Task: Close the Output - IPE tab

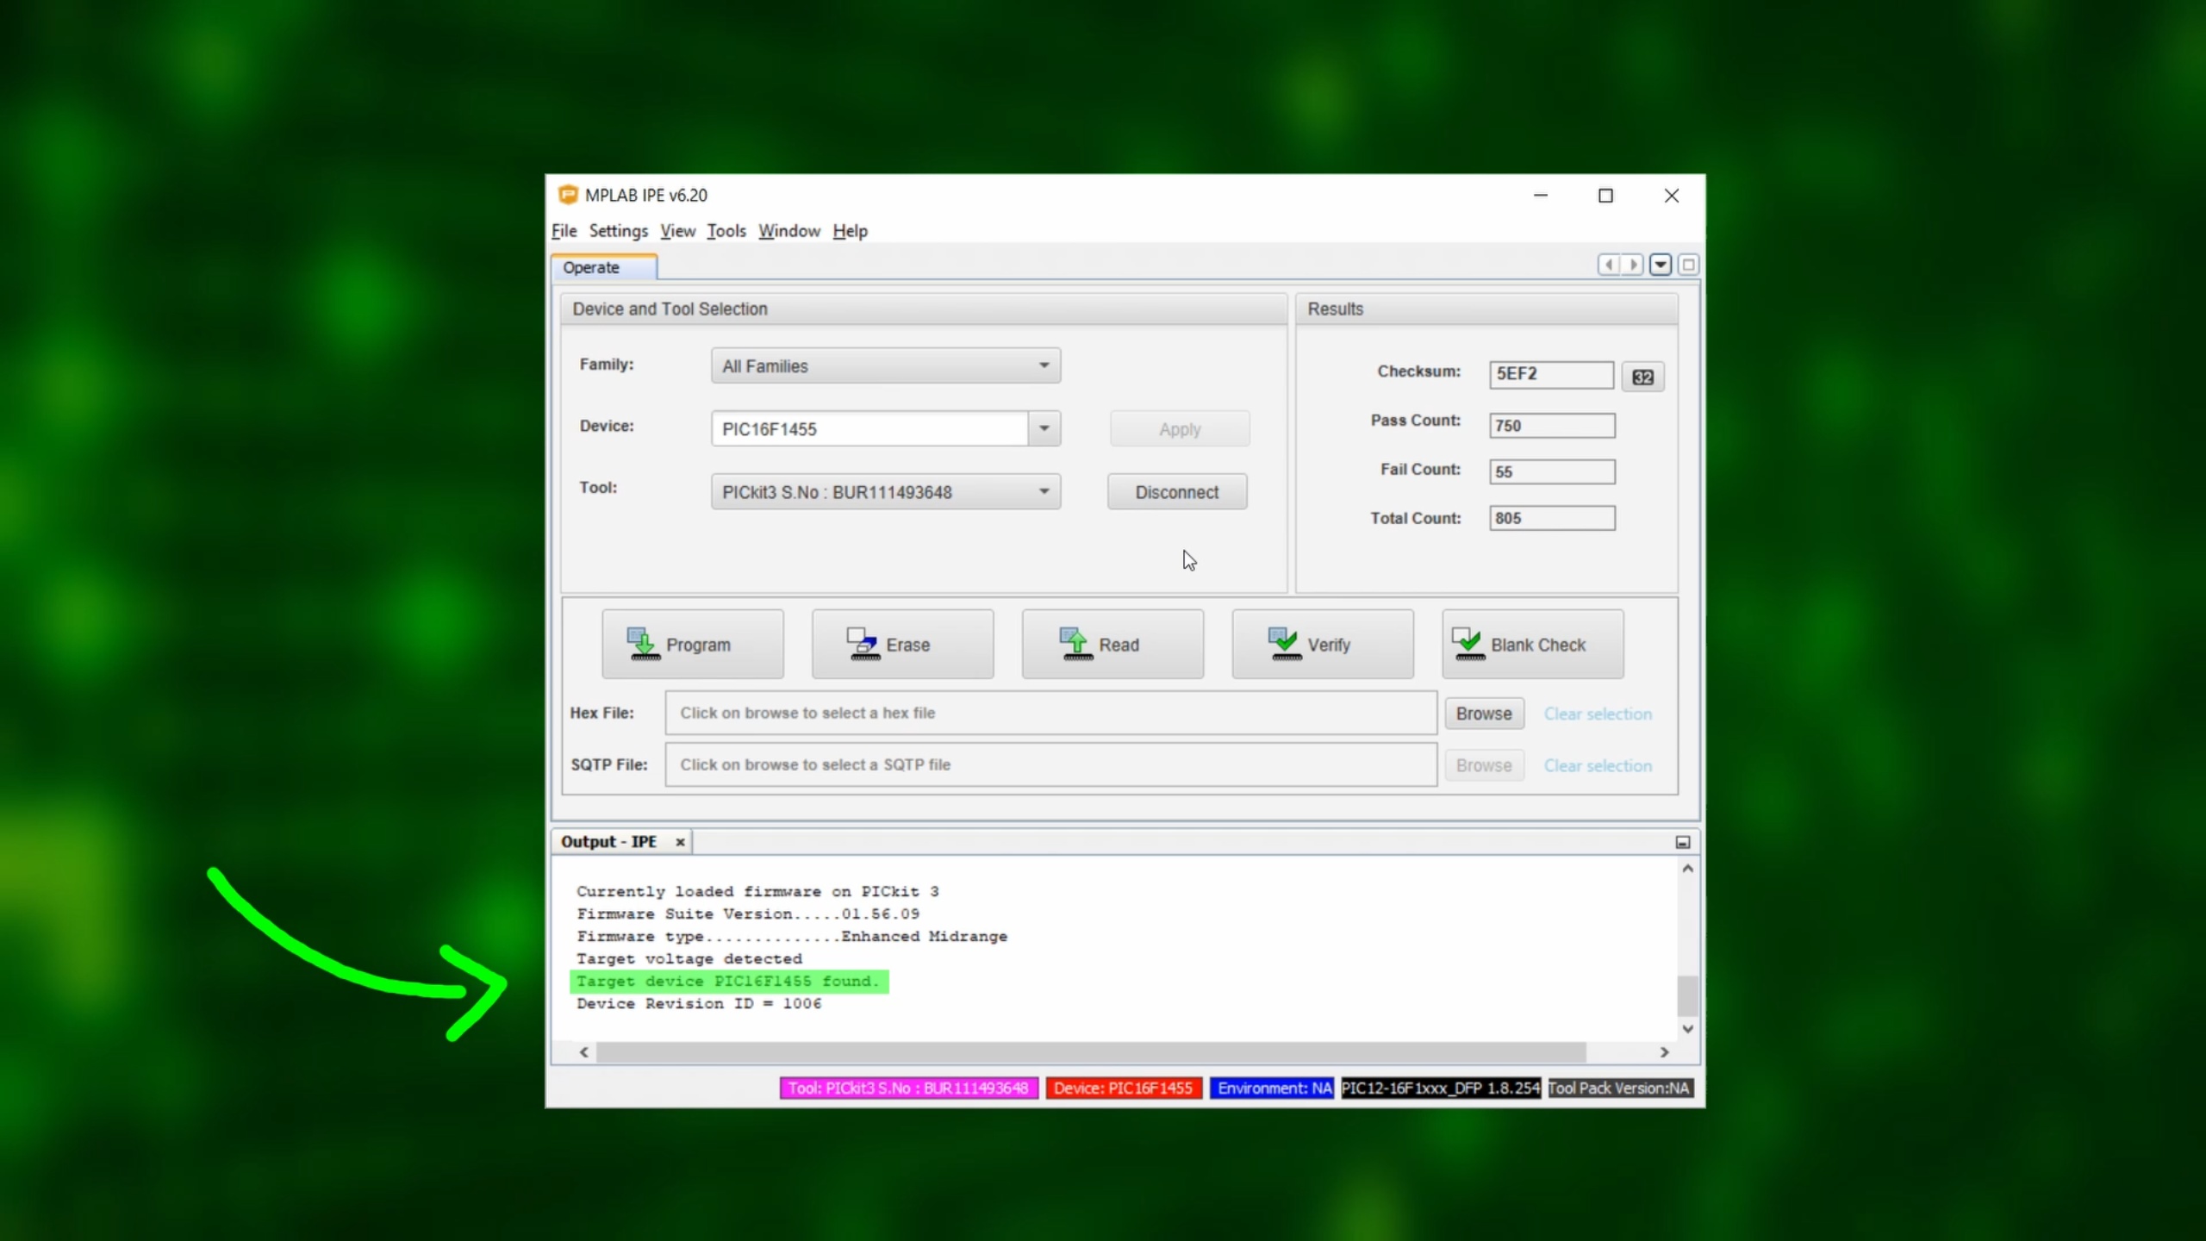Action: tap(680, 842)
